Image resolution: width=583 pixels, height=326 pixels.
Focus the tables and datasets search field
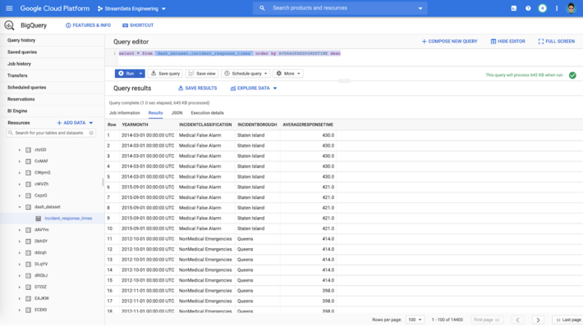[51, 133]
